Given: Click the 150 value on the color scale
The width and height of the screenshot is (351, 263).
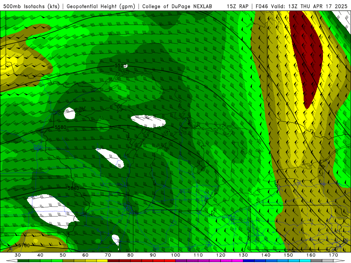Looking at the screenshot, I should click(x=288, y=255).
